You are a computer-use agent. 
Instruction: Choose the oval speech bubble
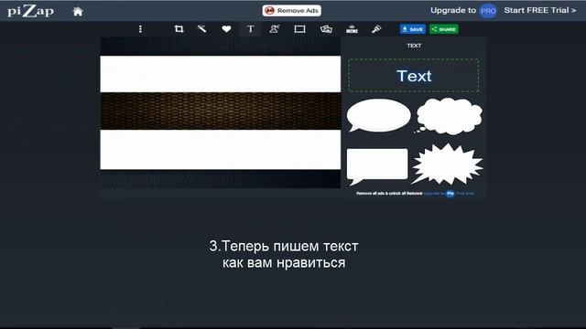pos(378,116)
